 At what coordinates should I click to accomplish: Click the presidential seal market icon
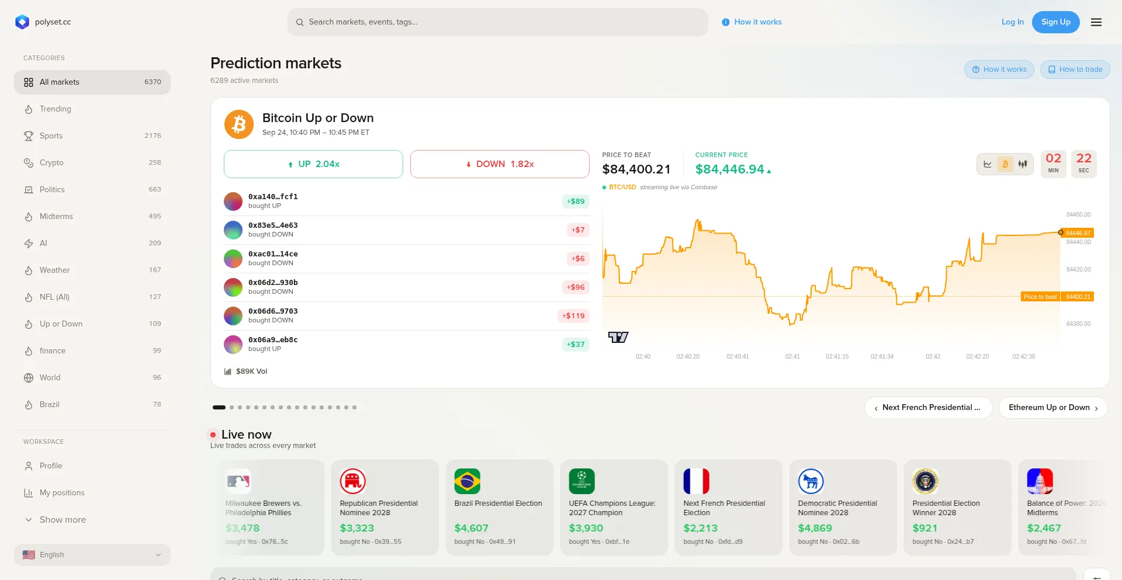pos(926,481)
